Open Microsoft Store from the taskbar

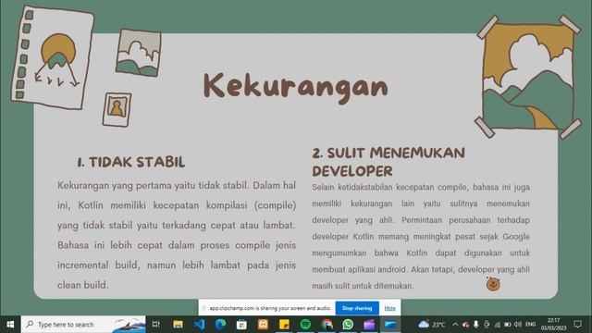pyautogui.click(x=241, y=325)
